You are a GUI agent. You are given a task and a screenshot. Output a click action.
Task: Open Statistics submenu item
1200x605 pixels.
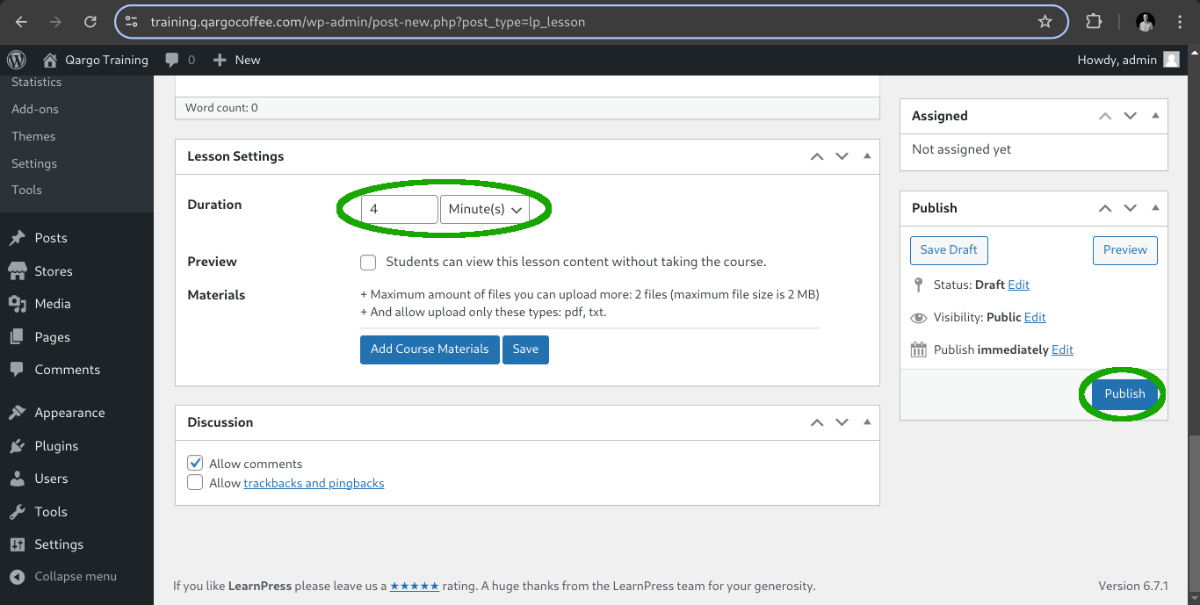coord(36,82)
